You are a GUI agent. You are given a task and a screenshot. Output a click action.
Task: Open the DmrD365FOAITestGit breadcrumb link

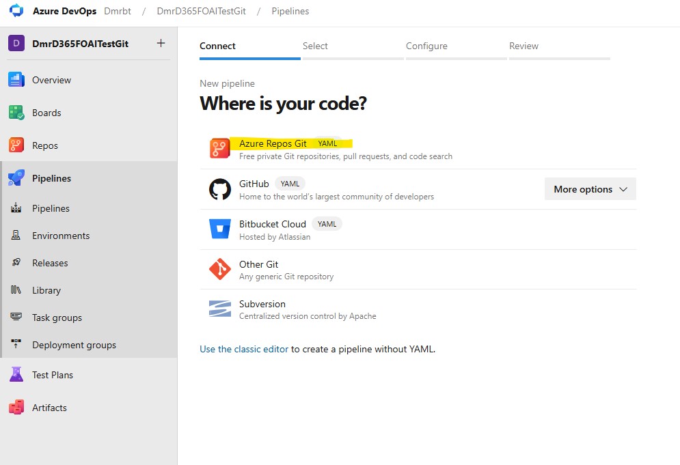pyautogui.click(x=201, y=12)
